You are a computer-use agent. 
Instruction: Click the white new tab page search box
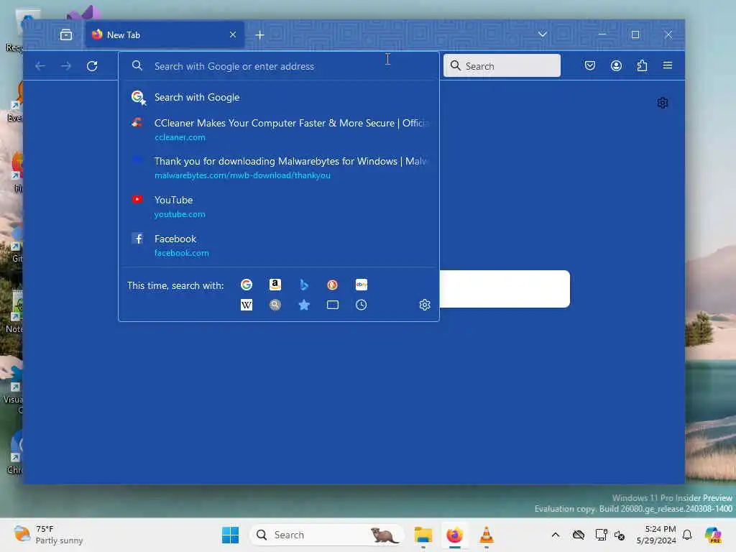point(505,289)
